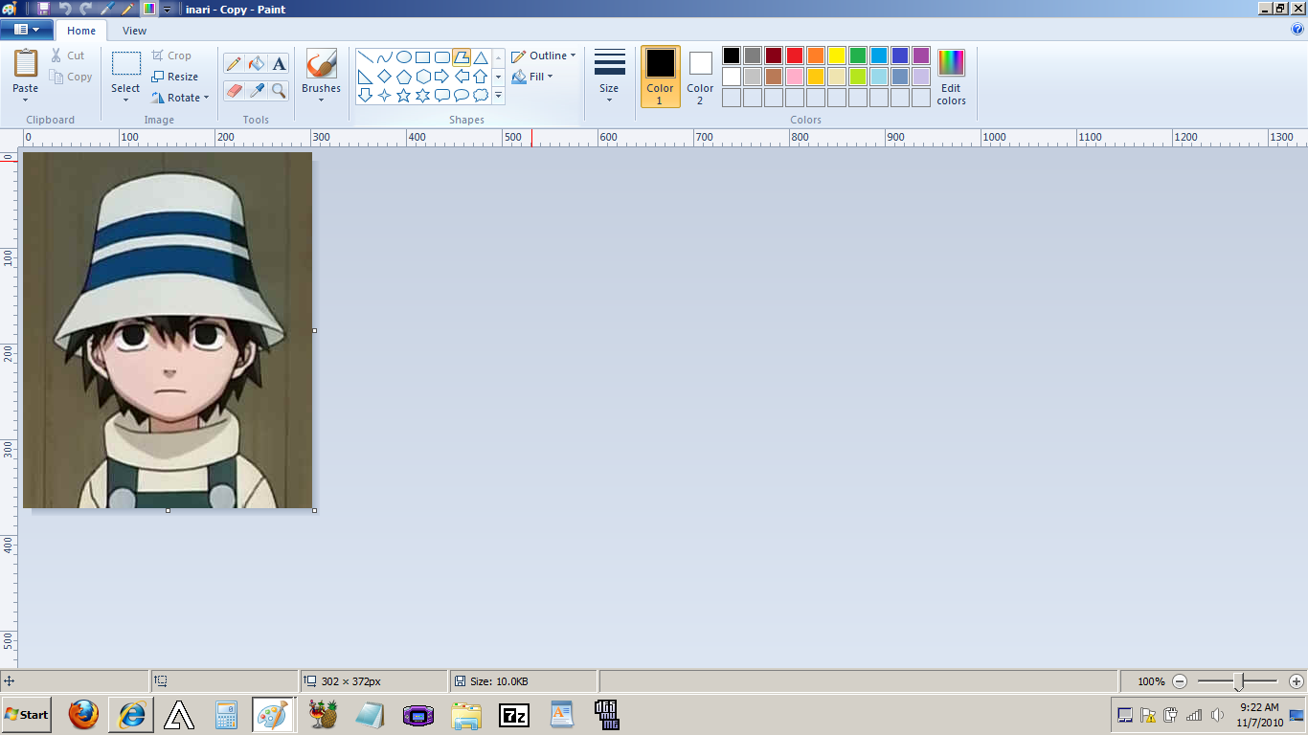
Task: Open the Rotate dropdown
Action: pyautogui.click(x=181, y=98)
